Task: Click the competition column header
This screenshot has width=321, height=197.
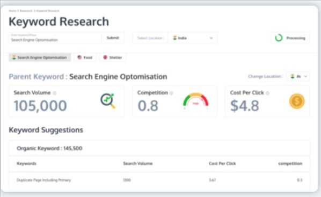Action: click(290, 163)
